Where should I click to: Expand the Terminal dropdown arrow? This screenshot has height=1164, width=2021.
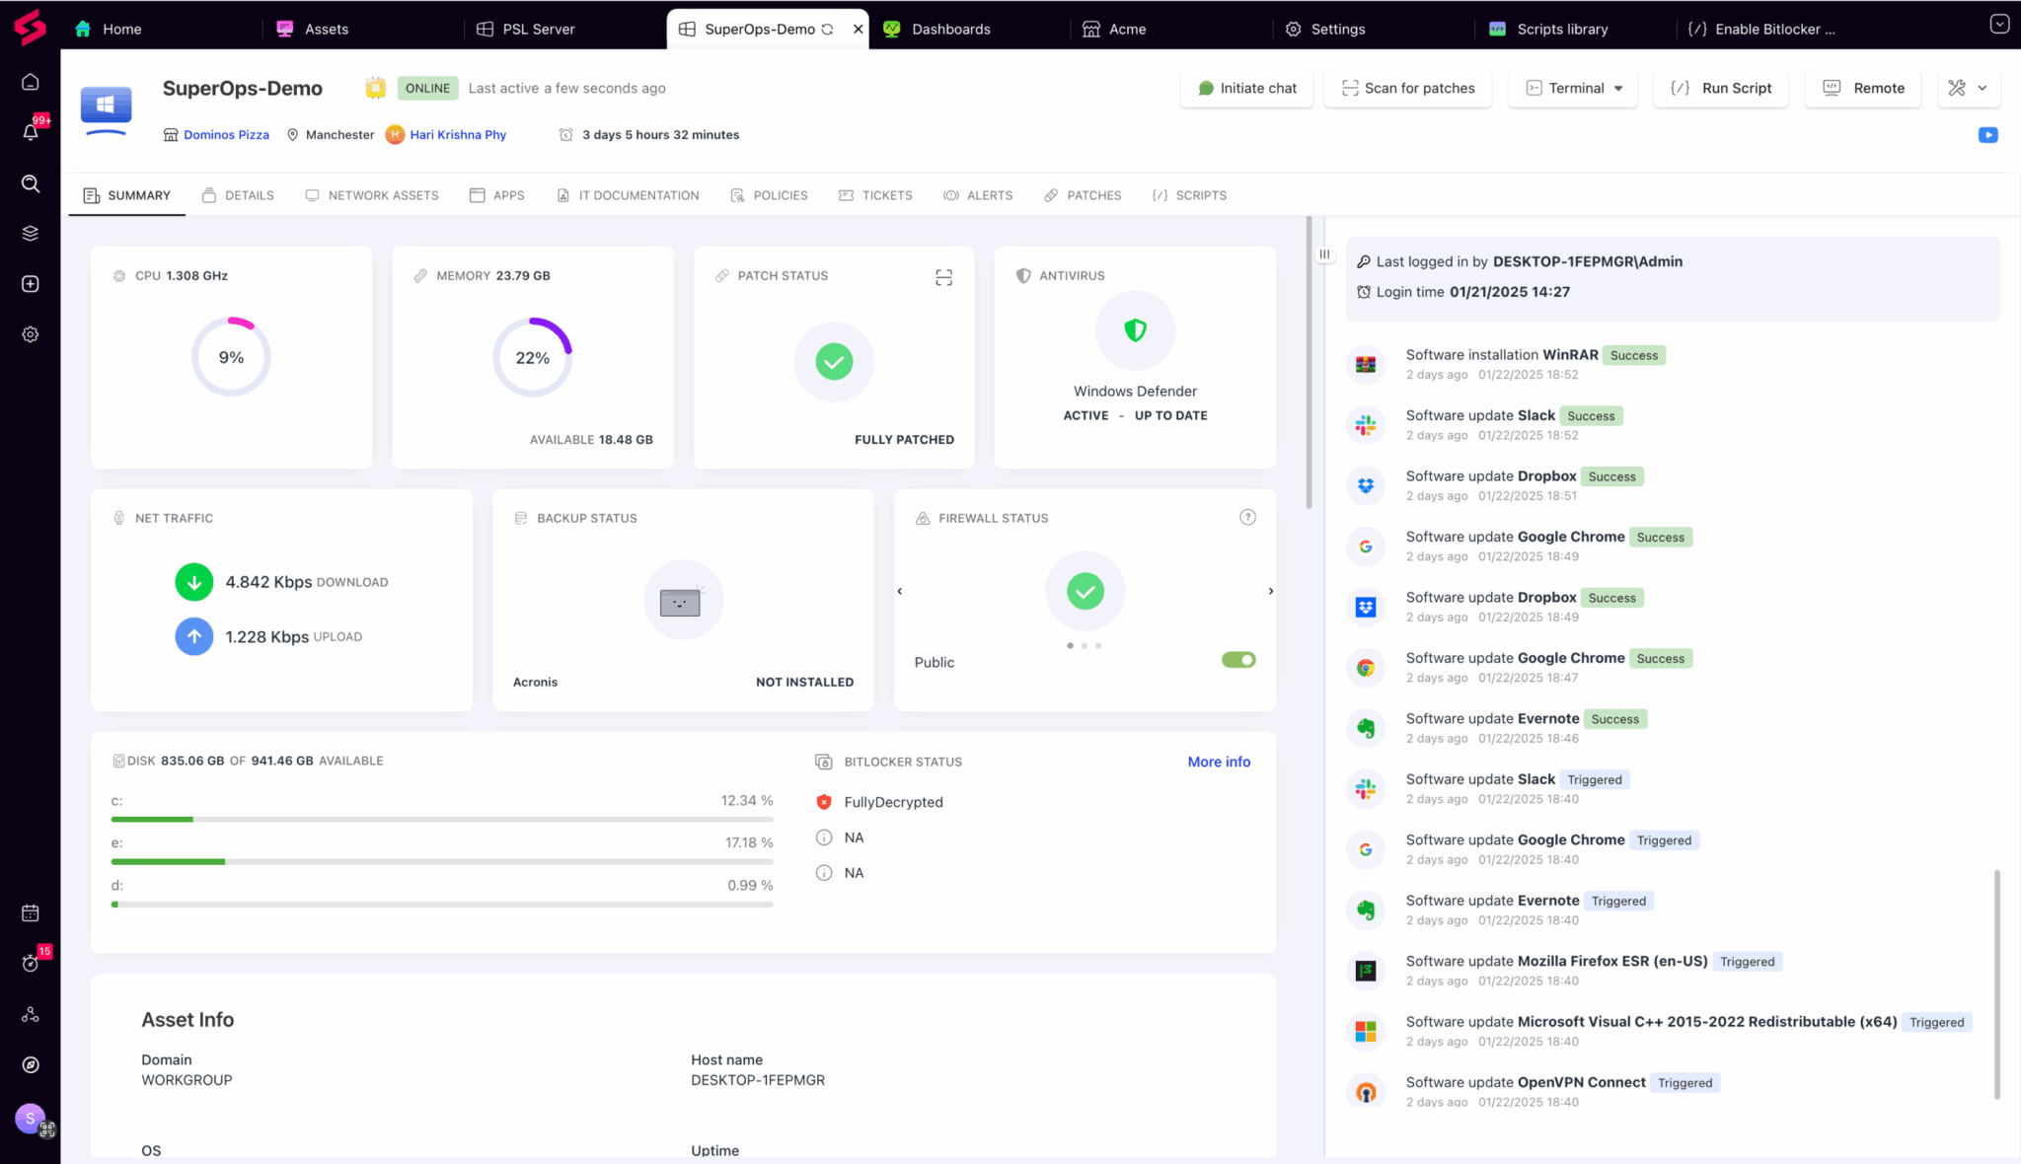(x=1618, y=88)
